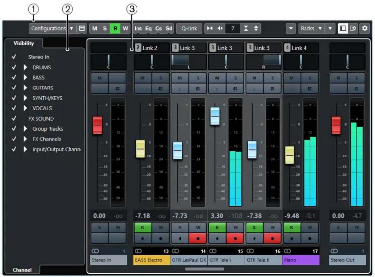Bypass inserts with the Ins button
375x277 pixels.
tap(138, 29)
